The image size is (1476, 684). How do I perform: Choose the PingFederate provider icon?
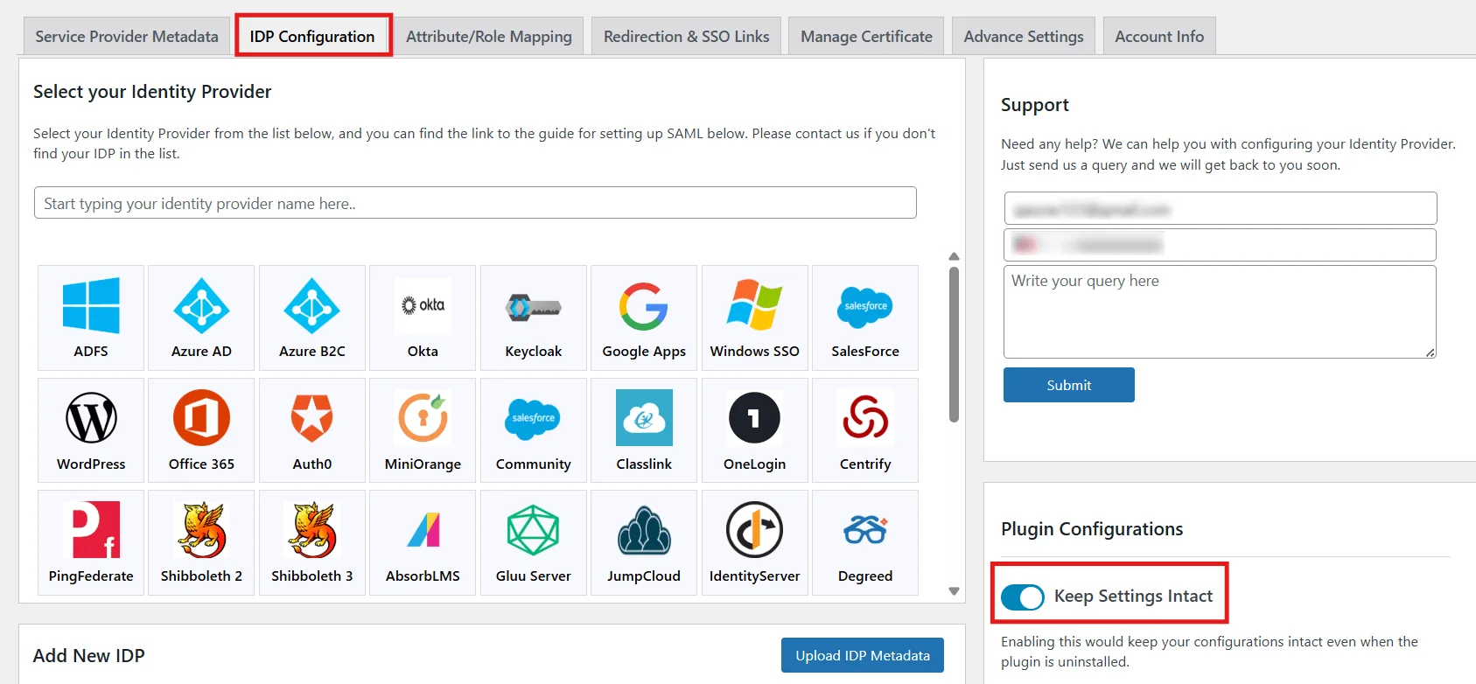click(91, 541)
